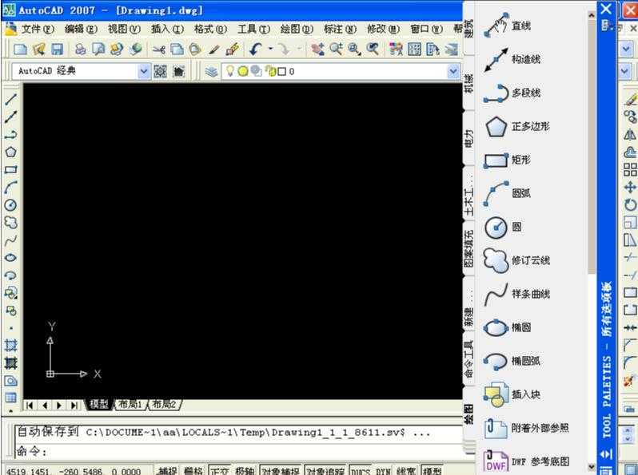Click the zoom previous toolbar icon

pyautogui.click(x=373, y=49)
